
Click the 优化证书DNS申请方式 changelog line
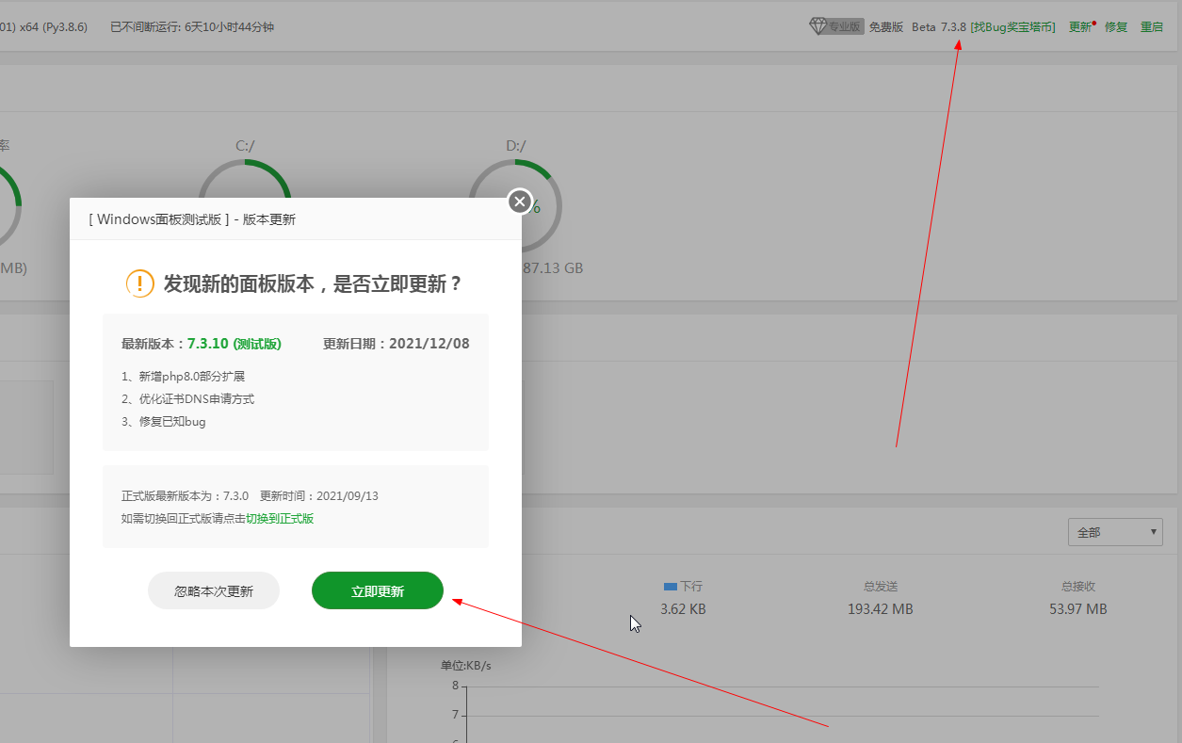point(188,399)
